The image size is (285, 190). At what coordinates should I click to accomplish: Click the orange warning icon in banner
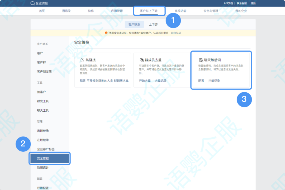[x=106, y=33]
